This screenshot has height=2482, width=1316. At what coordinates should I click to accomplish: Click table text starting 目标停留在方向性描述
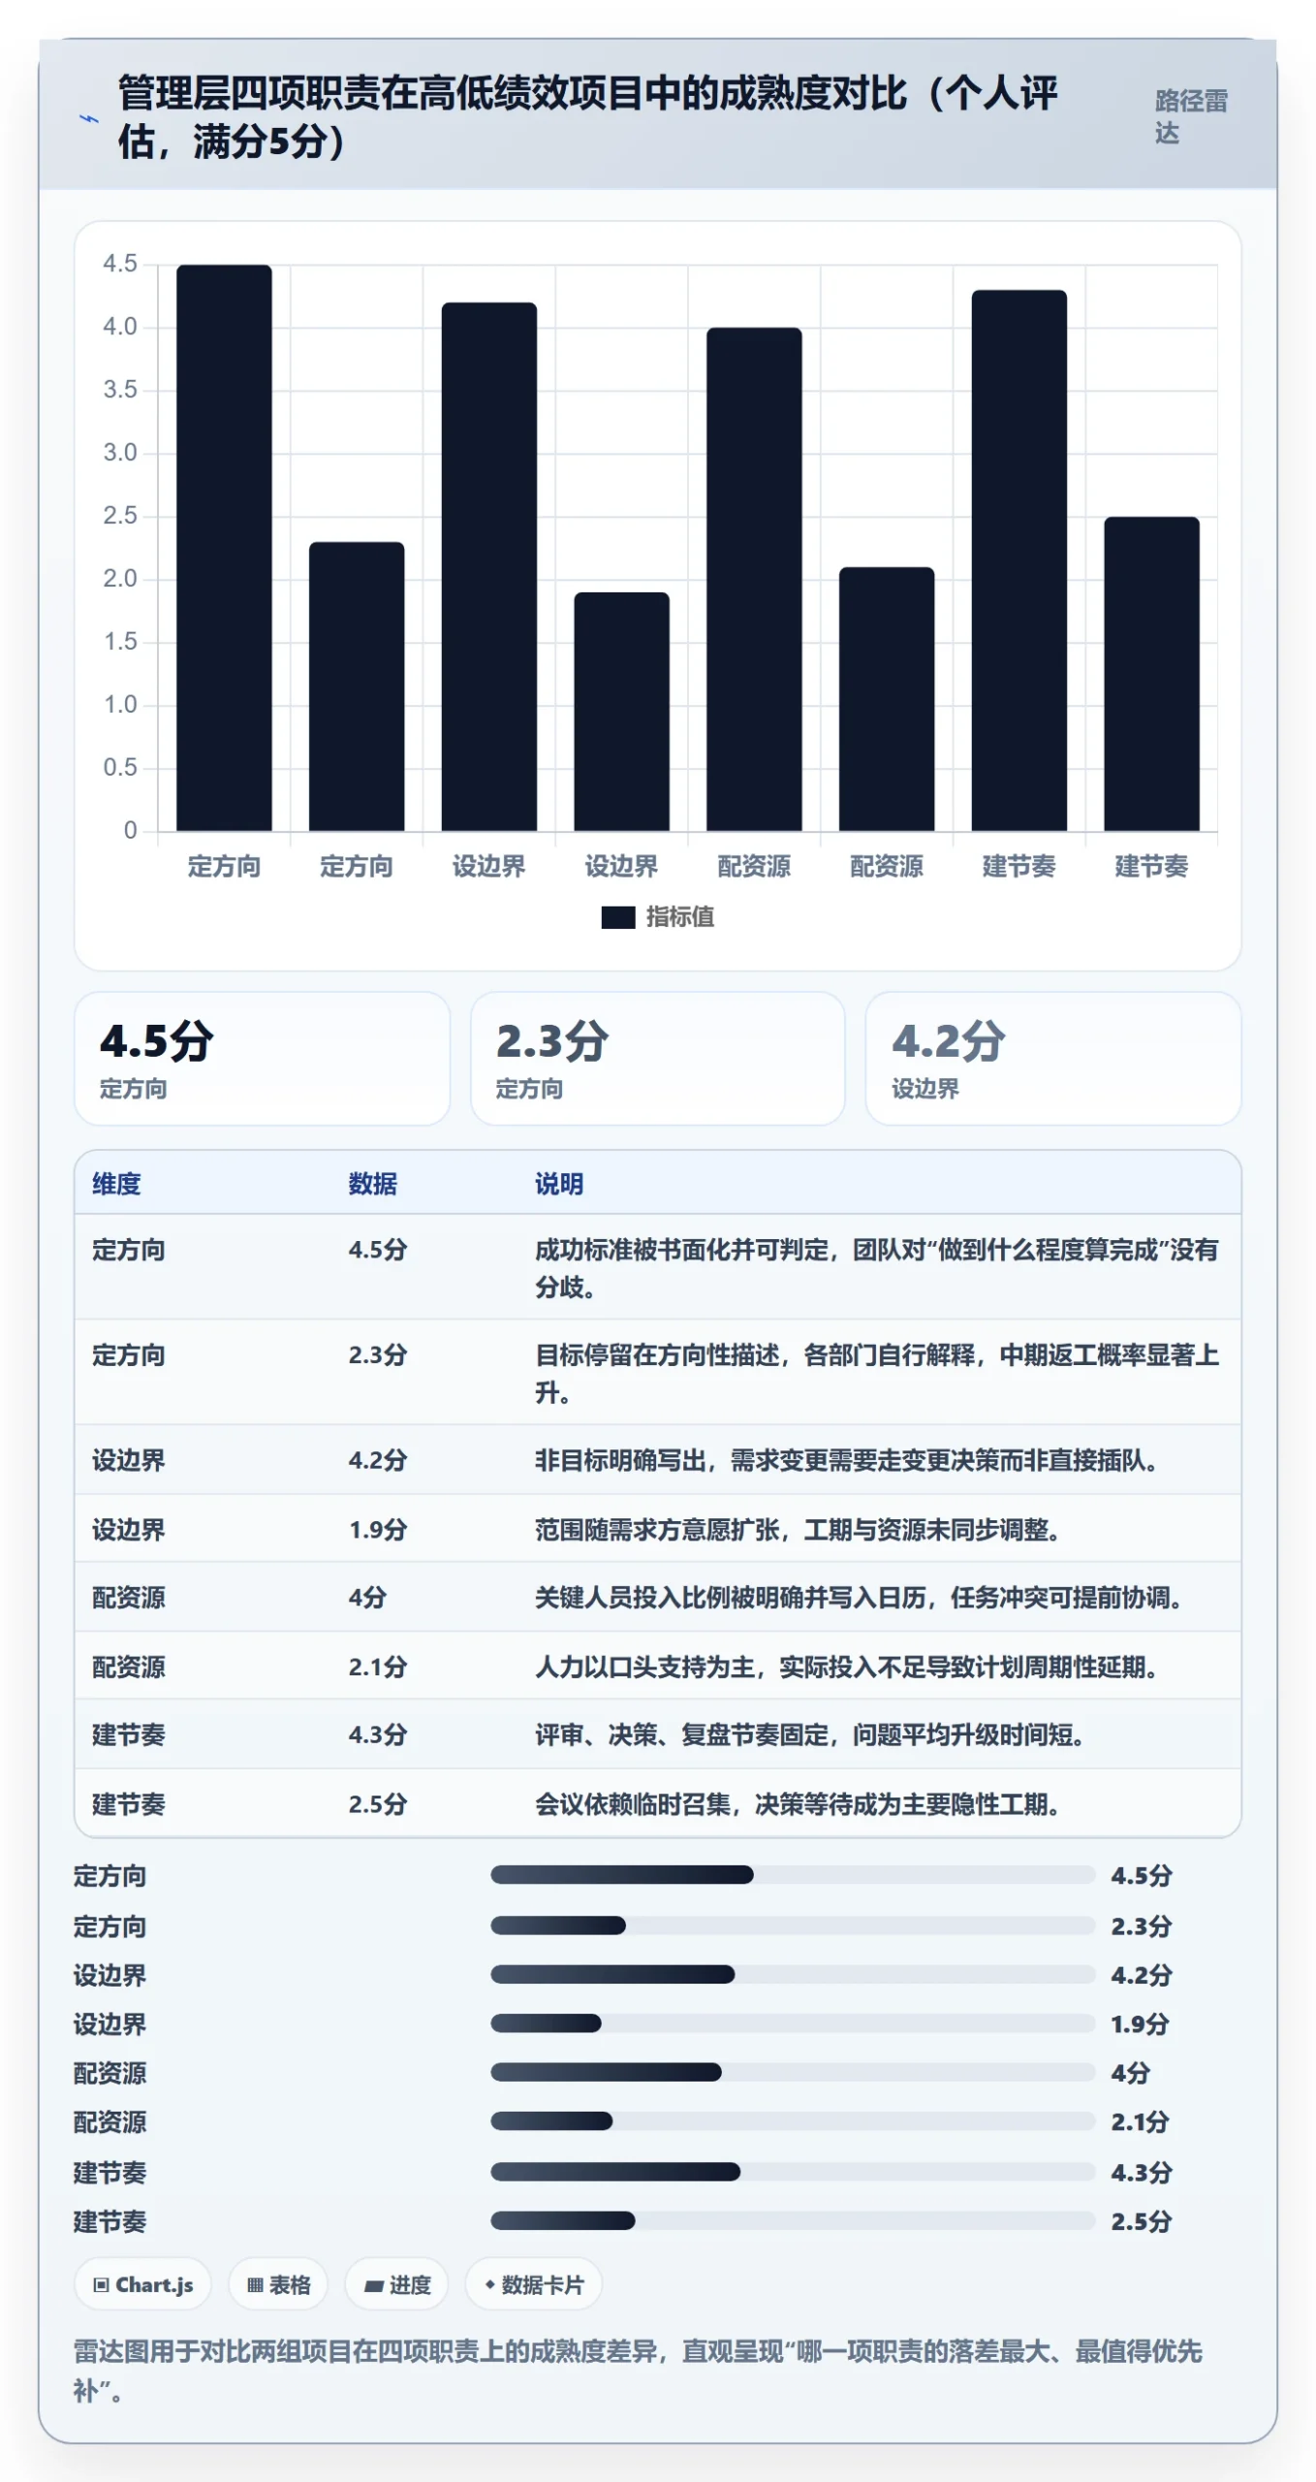[x=877, y=1373]
